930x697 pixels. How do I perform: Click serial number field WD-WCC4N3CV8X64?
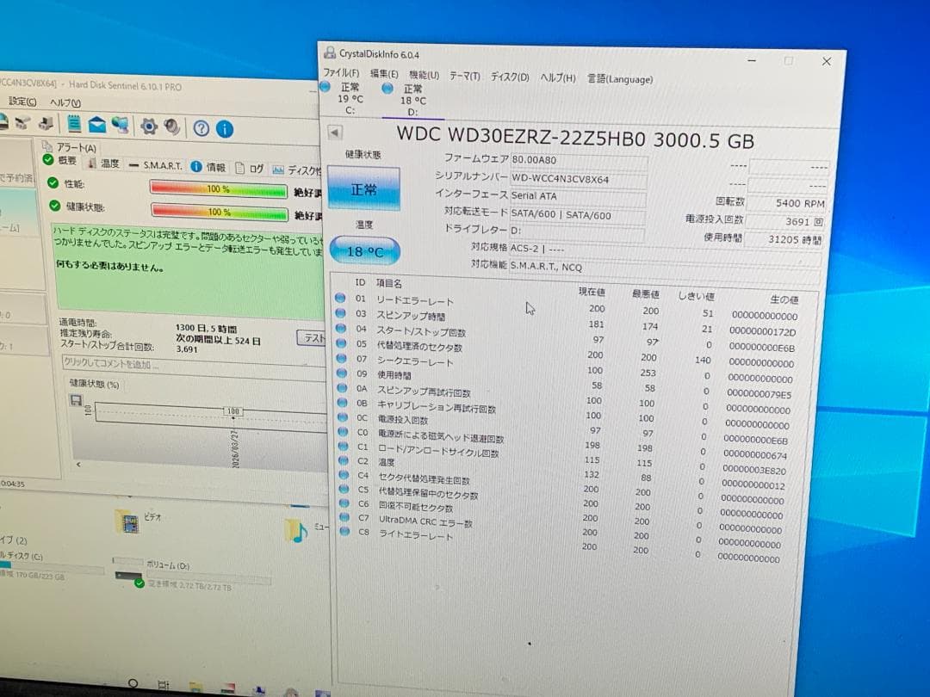[579, 179]
